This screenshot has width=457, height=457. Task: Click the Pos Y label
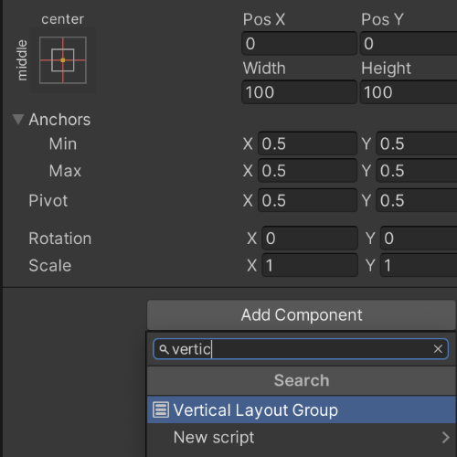[382, 19]
